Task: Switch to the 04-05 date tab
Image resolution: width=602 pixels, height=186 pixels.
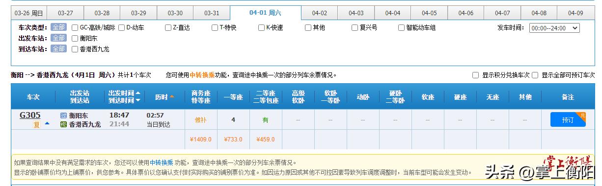Action: tap(429, 13)
